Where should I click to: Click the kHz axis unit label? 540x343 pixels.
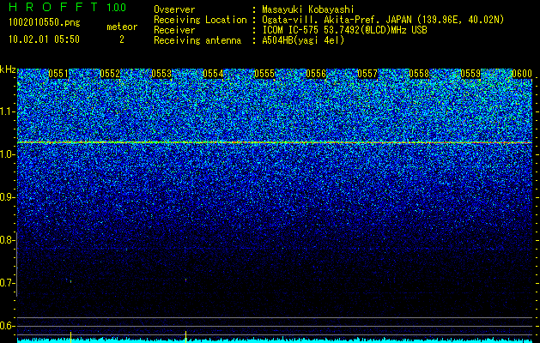[x=8, y=69]
